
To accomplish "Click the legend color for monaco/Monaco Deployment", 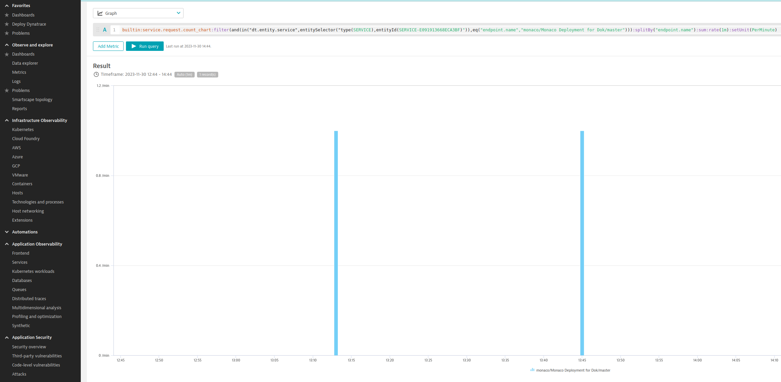I will (x=532, y=370).
